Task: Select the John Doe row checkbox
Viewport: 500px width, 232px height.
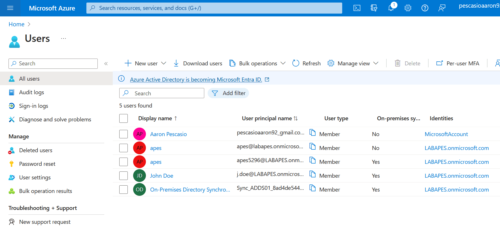Action: click(124, 176)
